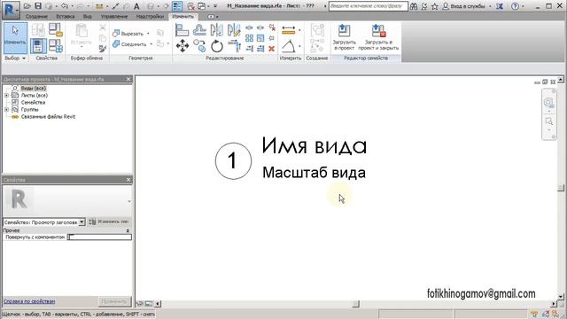
Task: Select the Text 'A' tool in quick access toolbar
Action: (x=136, y=6)
